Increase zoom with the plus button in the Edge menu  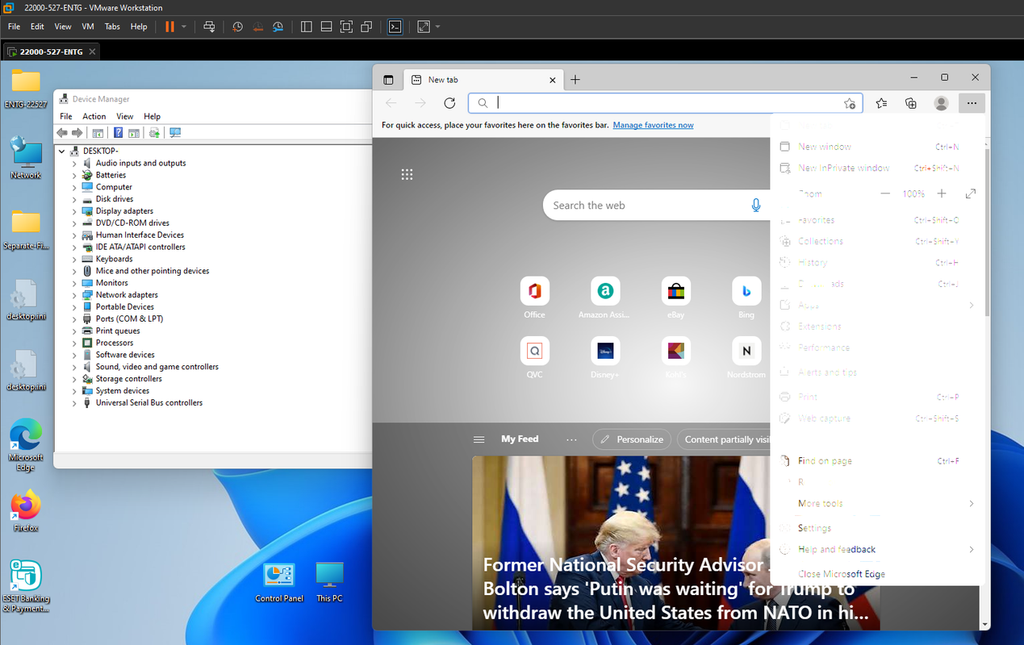pos(942,193)
